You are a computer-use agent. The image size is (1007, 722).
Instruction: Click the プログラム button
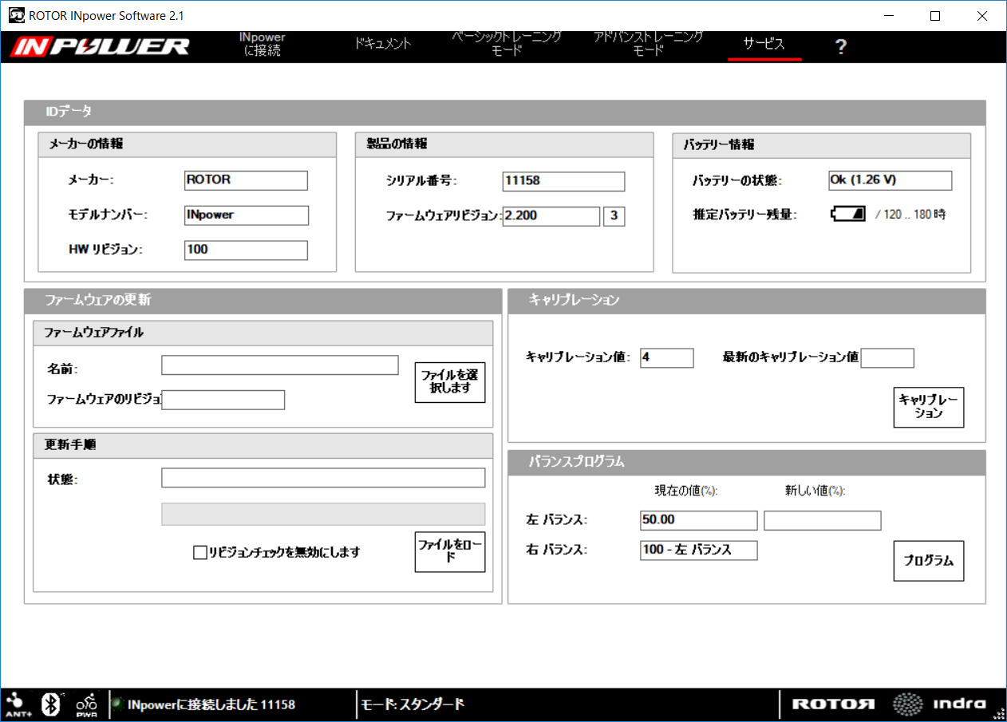[929, 561]
